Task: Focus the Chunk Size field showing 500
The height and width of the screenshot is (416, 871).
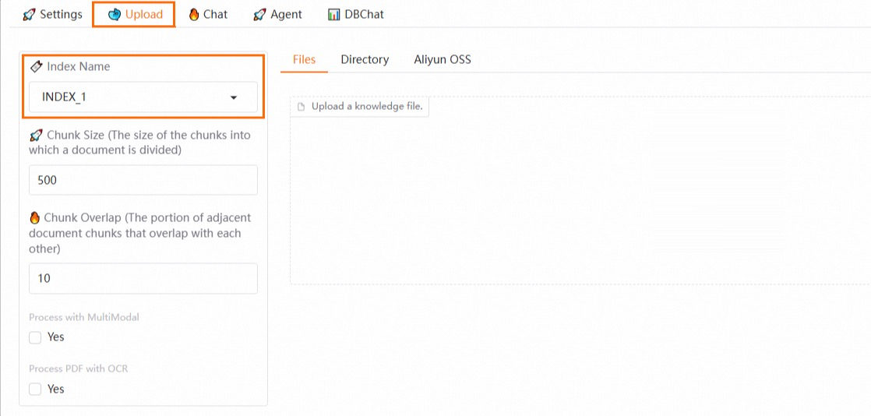Action: pyautogui.click(x=143, y=180)
